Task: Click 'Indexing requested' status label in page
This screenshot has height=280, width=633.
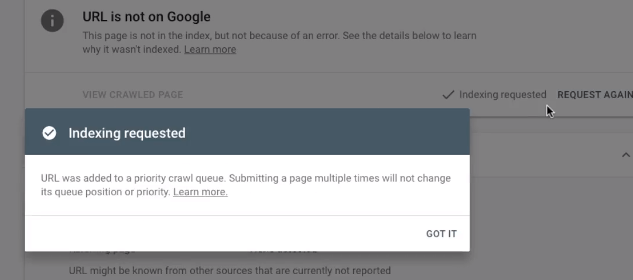Action: click(502, 95)
